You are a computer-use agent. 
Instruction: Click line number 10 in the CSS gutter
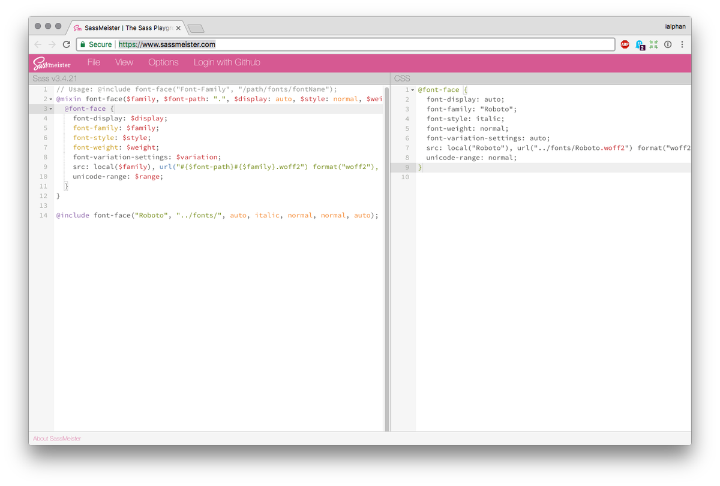[x=404, y=177]
